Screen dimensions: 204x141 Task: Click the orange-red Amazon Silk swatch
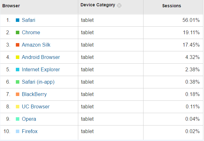point(17,45)
